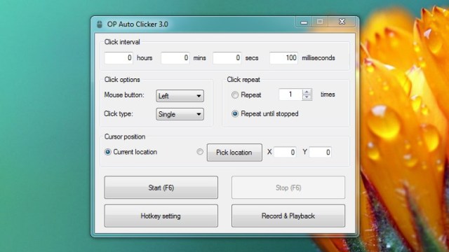449x252 pixels.
Task: Choose Current location radio button
Action: [x=107, y=152]
